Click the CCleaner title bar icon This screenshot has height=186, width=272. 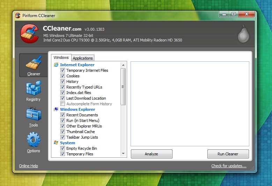point(18,16)
